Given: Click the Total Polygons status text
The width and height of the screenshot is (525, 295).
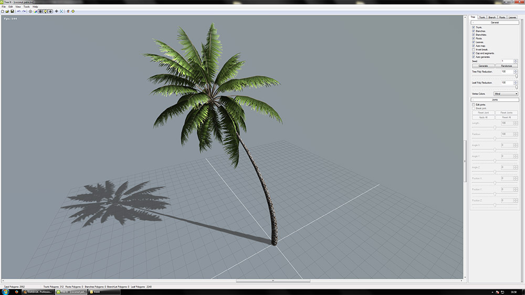Looking at the screenshot, I should pos(14,287).
